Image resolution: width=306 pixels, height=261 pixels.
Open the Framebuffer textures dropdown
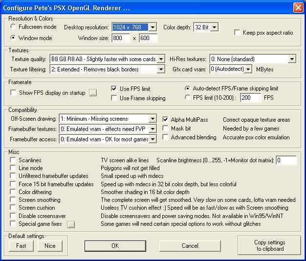(108, 129)
